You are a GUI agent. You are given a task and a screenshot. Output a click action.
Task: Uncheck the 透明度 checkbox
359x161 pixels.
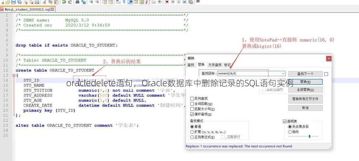[x=285, y=121]
